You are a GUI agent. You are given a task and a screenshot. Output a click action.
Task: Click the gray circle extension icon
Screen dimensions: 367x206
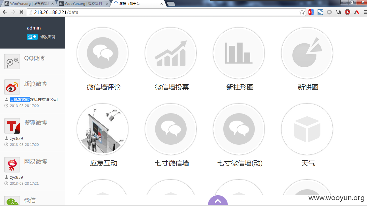click(x=329, y=12)
